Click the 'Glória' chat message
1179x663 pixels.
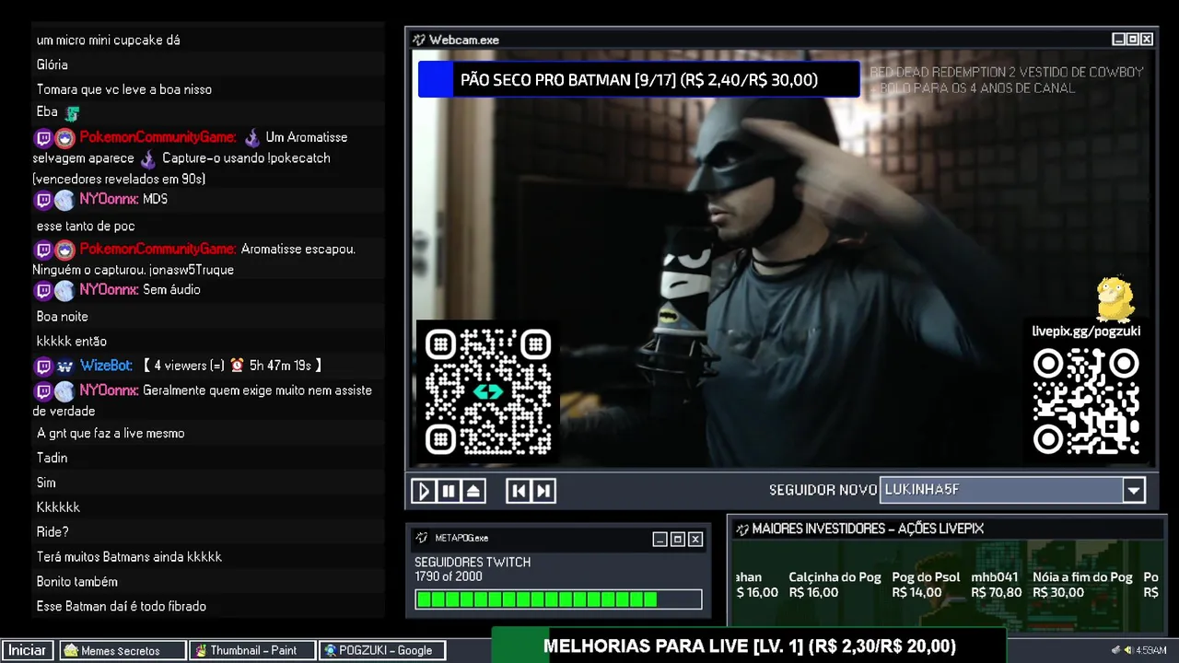point(52,65)
